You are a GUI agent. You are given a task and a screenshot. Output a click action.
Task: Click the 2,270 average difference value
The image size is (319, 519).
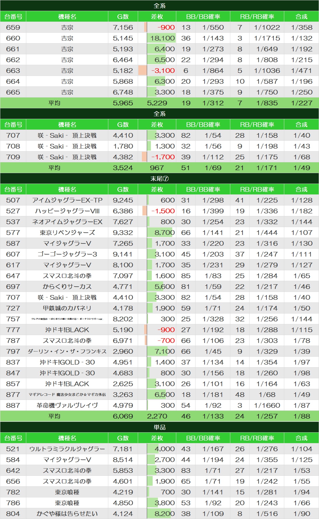click(157, 416)
